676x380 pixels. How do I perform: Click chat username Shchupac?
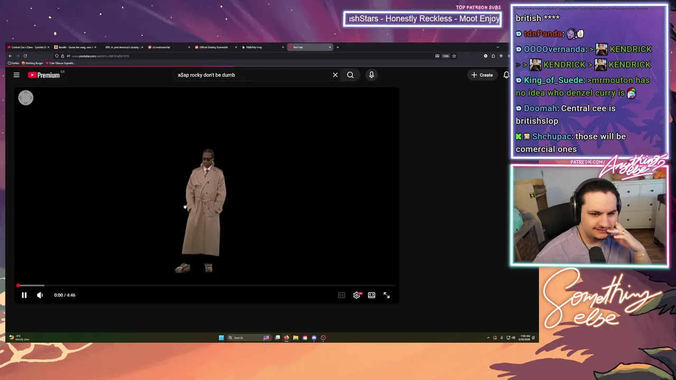tap(552, 136)
